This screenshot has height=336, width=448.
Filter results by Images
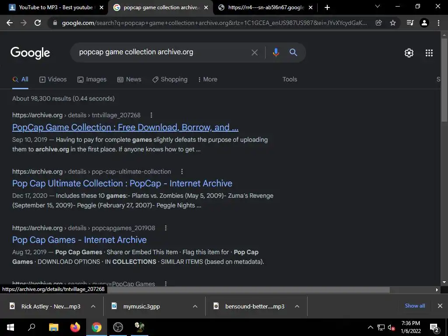[x=92, y=80]
